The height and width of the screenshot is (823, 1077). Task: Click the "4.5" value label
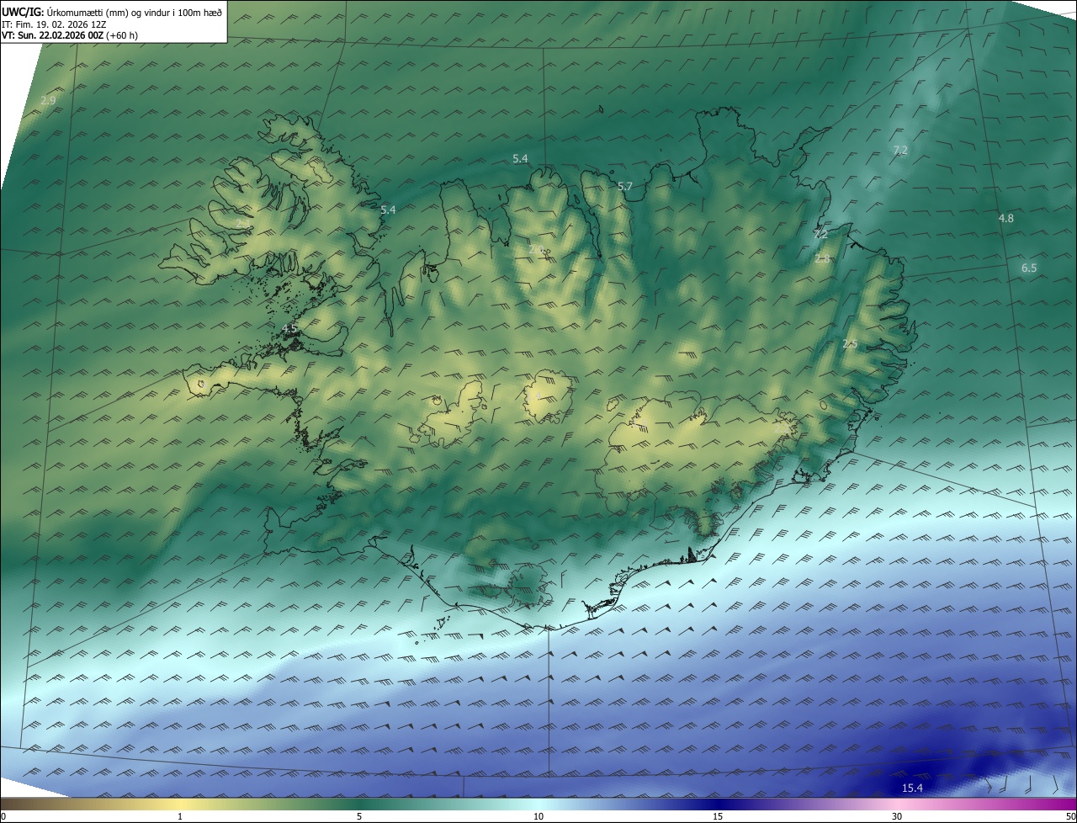(289, 328)
